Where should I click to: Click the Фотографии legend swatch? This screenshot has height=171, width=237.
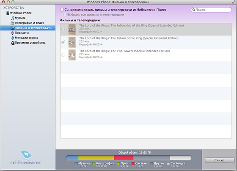click(x=94, y=163)
